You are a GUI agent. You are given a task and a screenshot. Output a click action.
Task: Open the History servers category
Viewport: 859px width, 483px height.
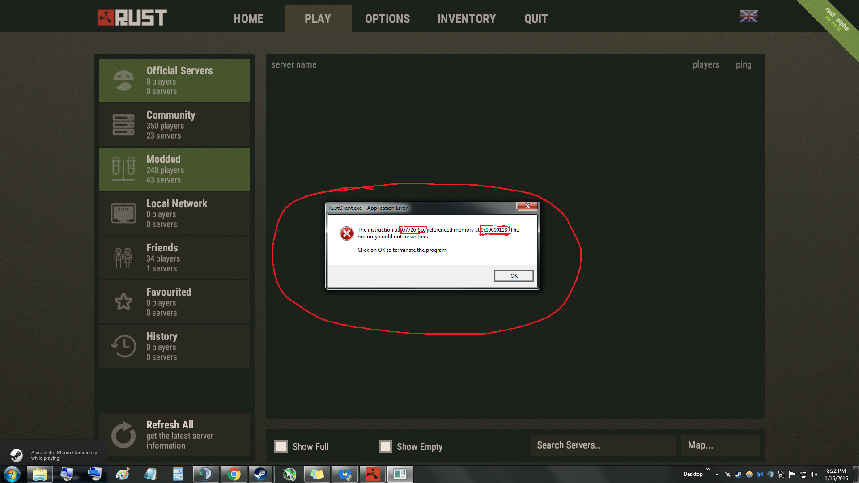174,346
